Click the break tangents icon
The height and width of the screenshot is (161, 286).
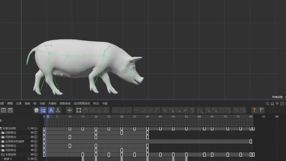[165, 110]
